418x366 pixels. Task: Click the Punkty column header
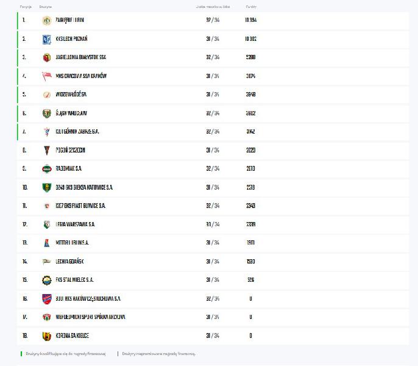251,7
